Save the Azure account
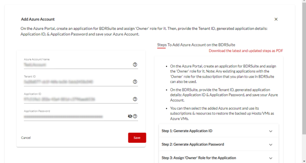This screenshot has height=163, width=306. pyautogui.click(x=137, y=138)
